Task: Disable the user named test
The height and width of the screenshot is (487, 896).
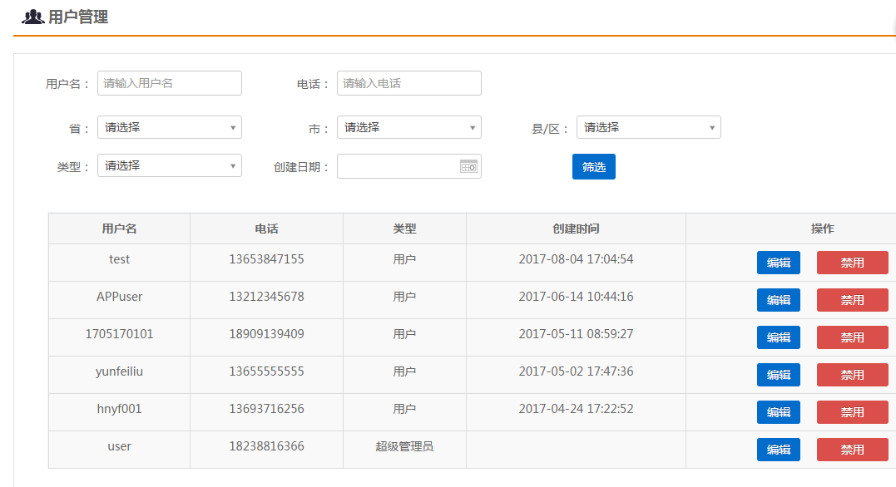Action: pyautogui.click(x=852, y=262)
